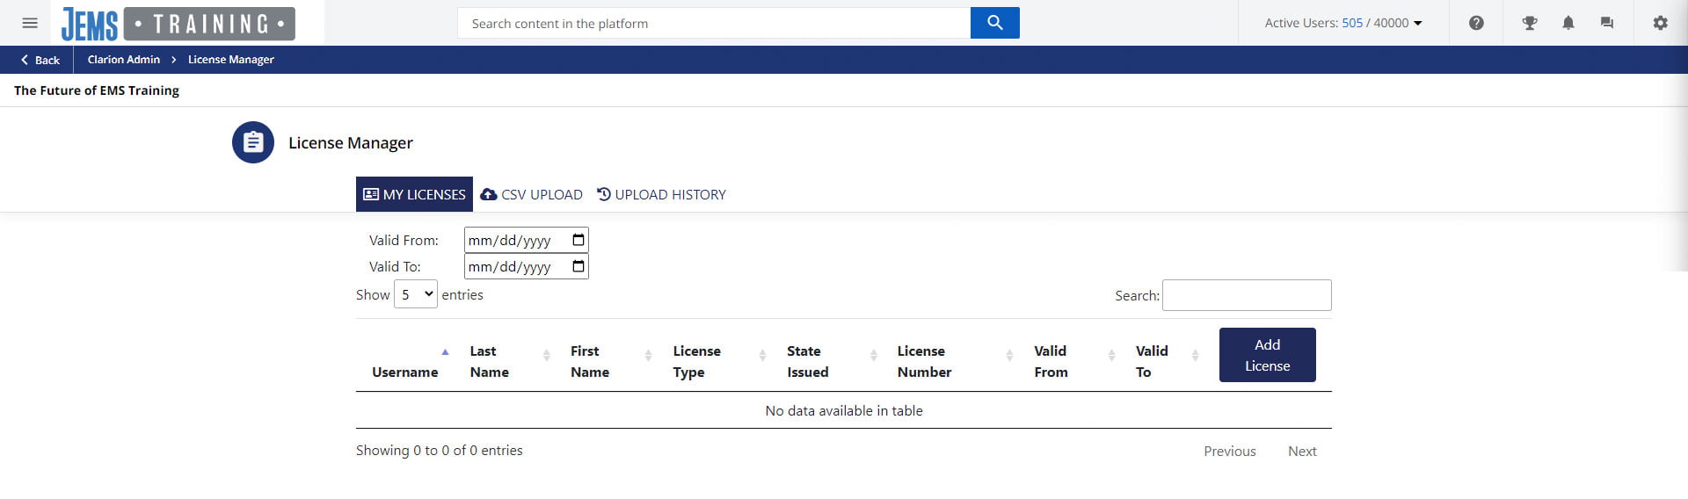Open the help question mark icon
Image resolution: width=1688 pixels, height=499 pixels.
[x=1476, y=23]
